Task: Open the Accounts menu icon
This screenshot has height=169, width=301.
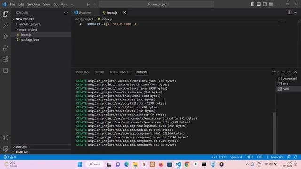Action: [6, 138]
